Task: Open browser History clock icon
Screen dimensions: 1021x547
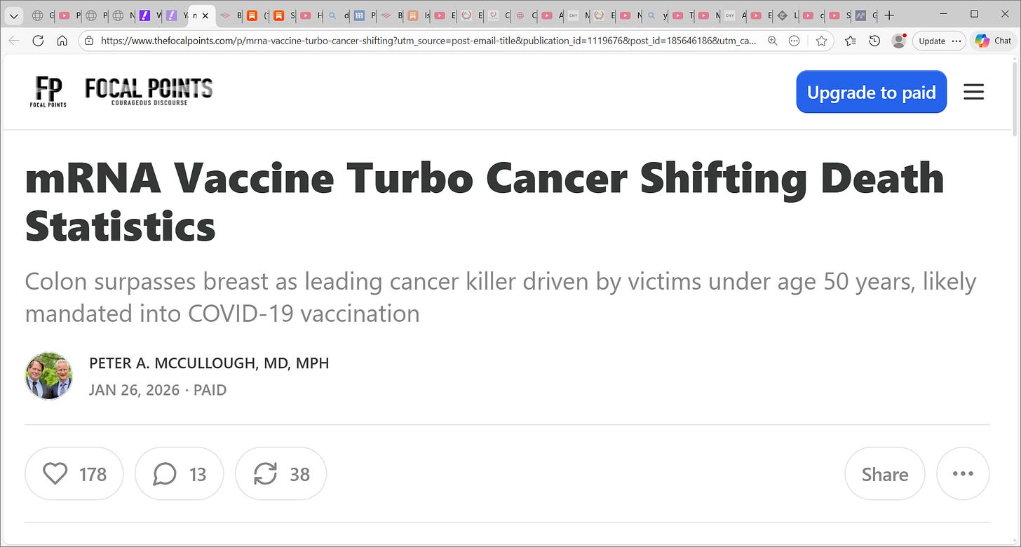Action: pos(874,41)
